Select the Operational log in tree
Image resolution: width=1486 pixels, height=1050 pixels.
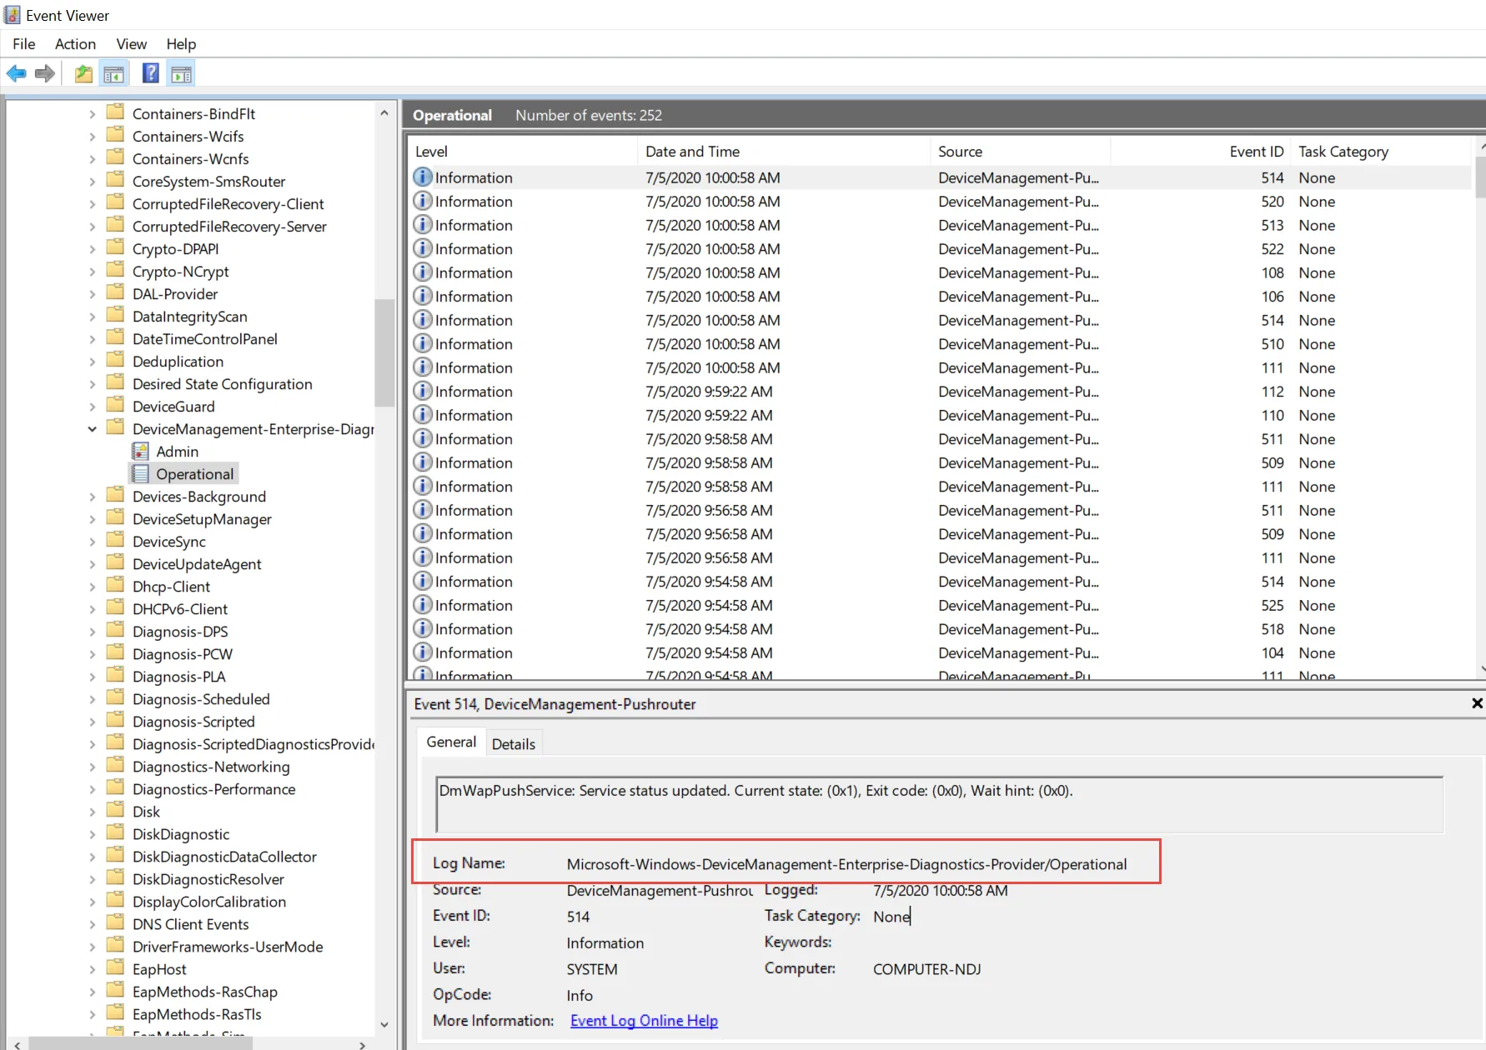[194, 474]
